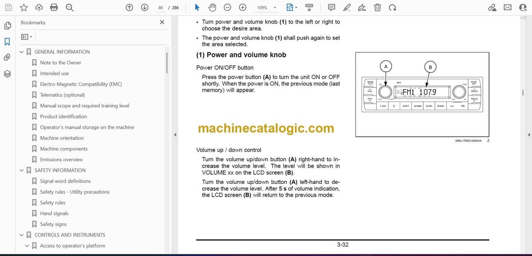The height and width of the screenshot is (256, 532).
Task: Open the Layers panel icon
Action: click(7, 74)
